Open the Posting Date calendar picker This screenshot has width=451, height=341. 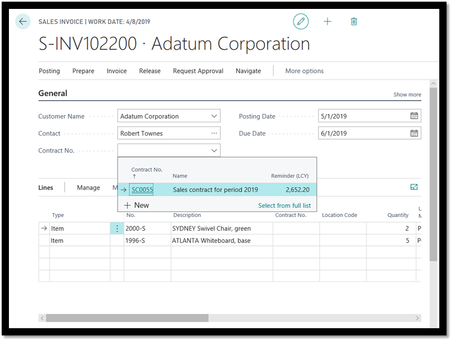pos(414,116)
